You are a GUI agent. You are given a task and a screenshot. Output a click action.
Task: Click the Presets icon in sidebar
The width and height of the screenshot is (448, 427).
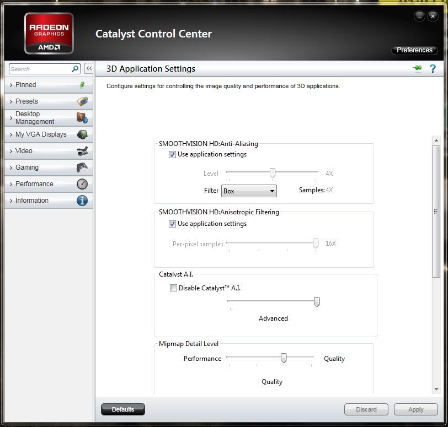pos(82,101)
